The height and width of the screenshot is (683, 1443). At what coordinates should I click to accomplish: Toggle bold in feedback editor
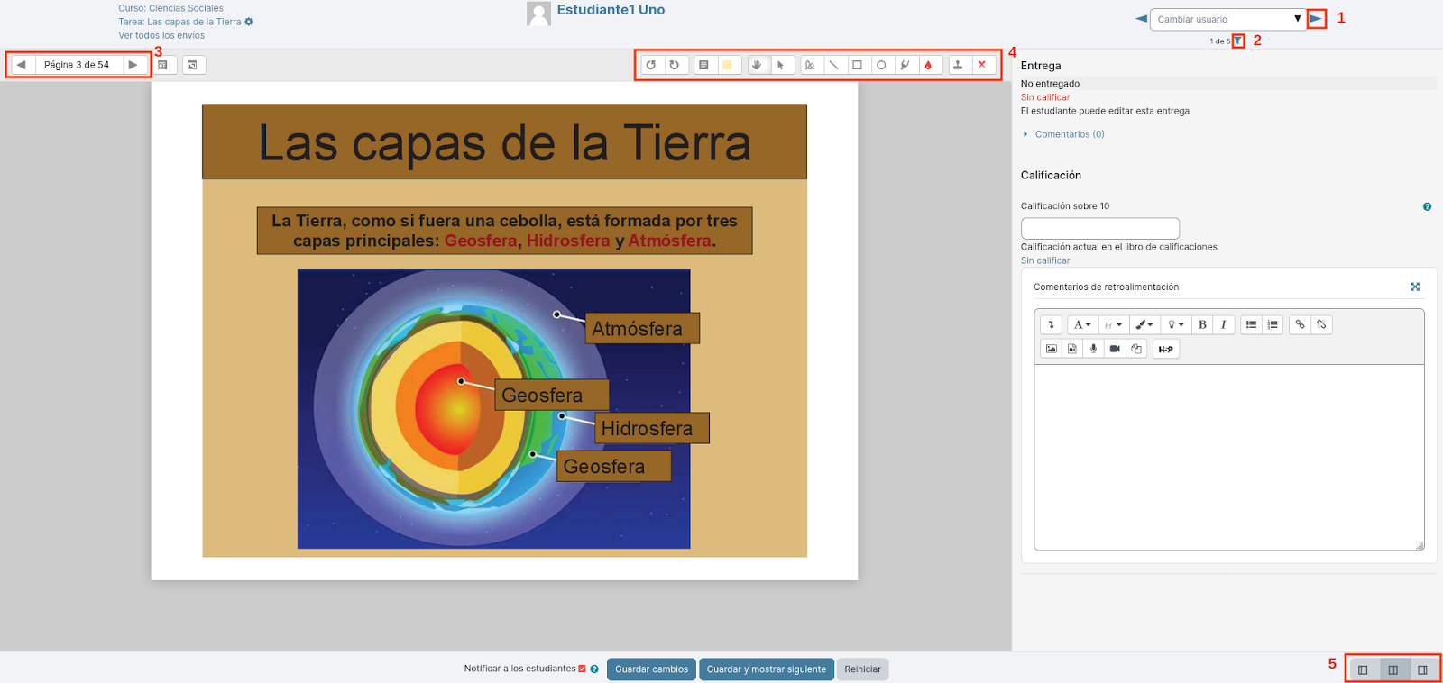click(x=1202, y=324)
